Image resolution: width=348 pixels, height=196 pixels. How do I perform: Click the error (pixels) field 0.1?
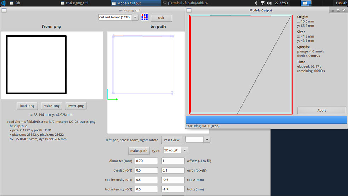[173, 170]
